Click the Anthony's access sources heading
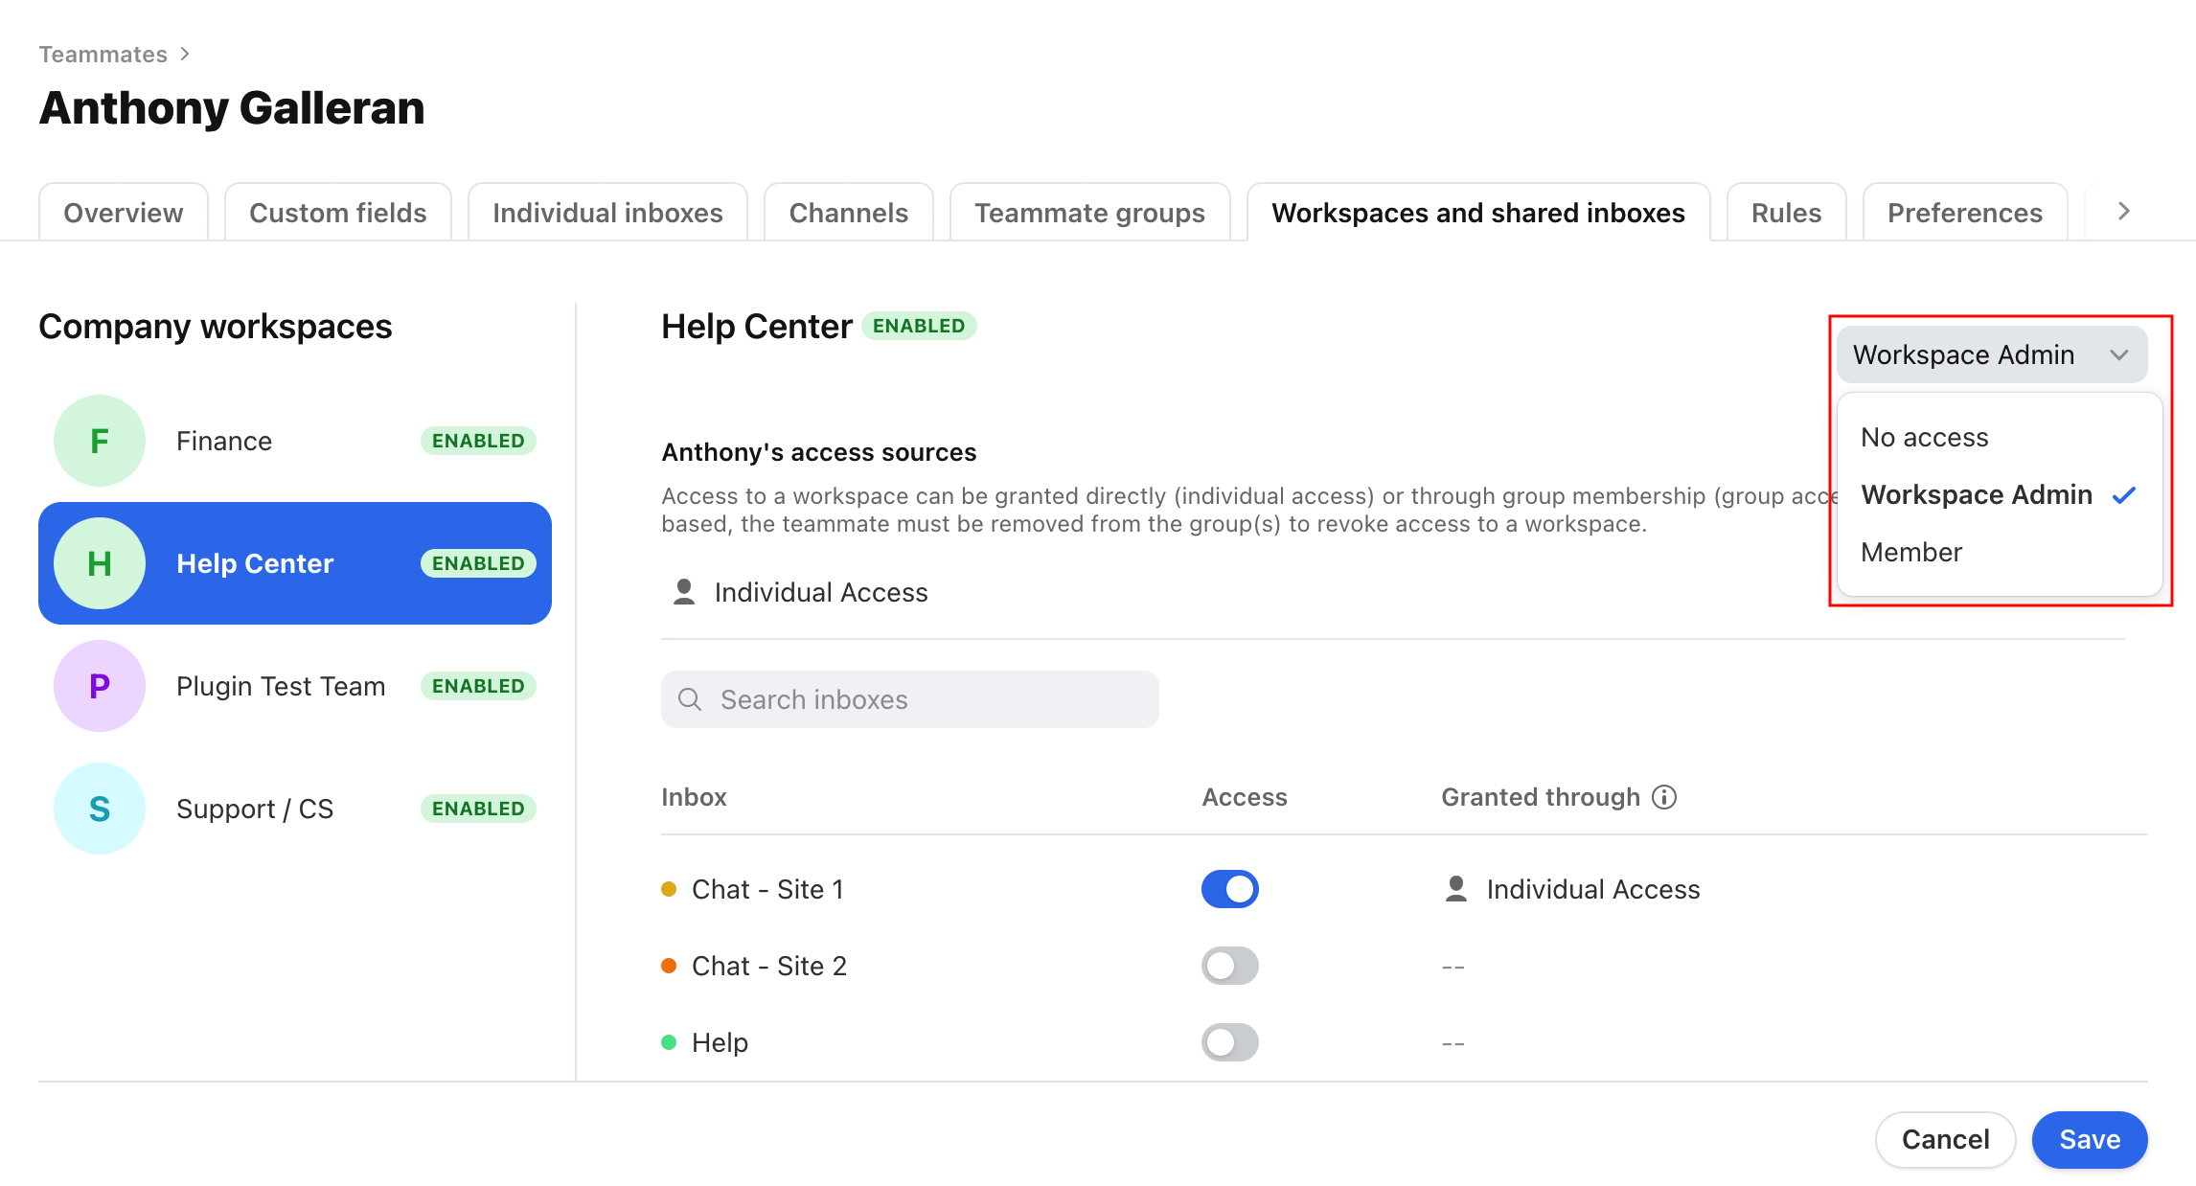This screenshot has width=2196, height=1186. (819, 452)
